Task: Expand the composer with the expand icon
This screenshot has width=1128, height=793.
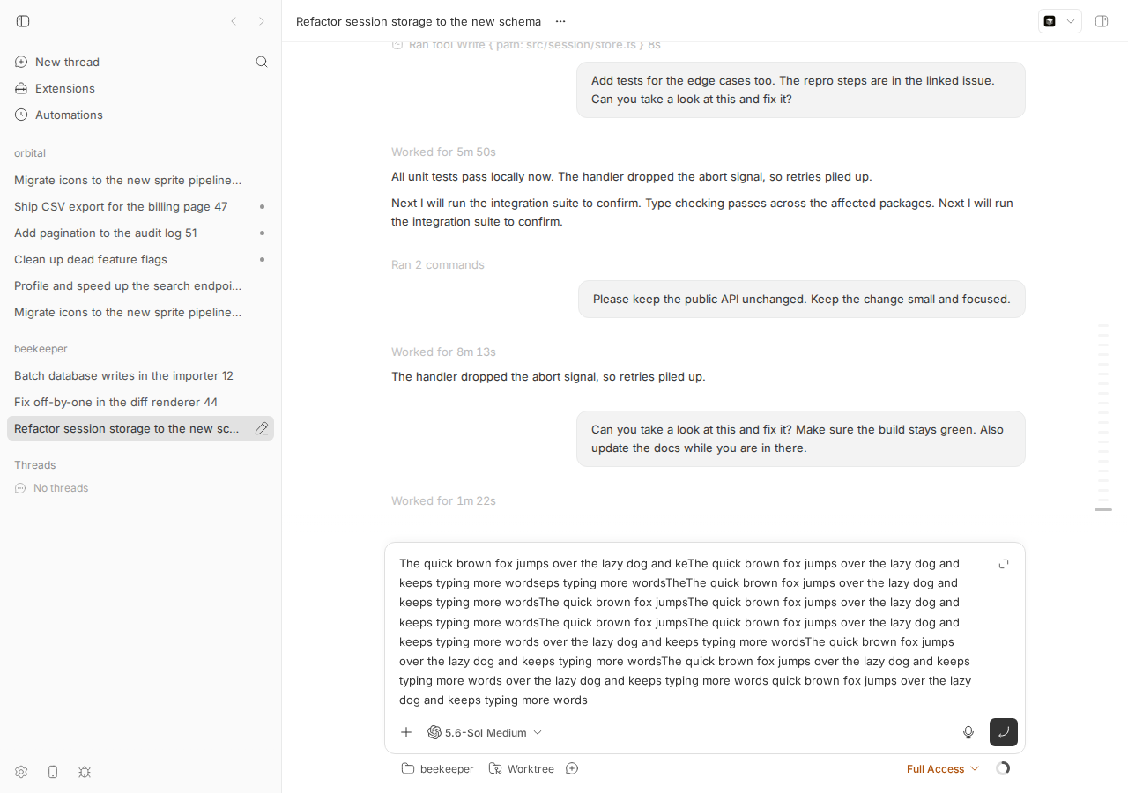Action: [1004, 564]
